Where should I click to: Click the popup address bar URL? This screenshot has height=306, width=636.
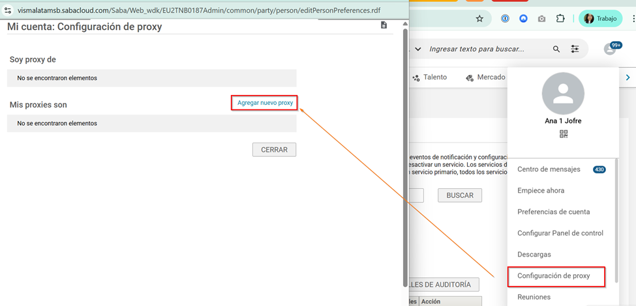[x=199, y=10]
